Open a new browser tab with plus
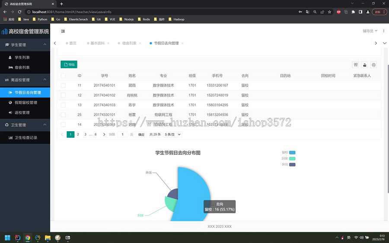This screenshot has height=243, width=389. pyautogui.click(x=61, y=4)
